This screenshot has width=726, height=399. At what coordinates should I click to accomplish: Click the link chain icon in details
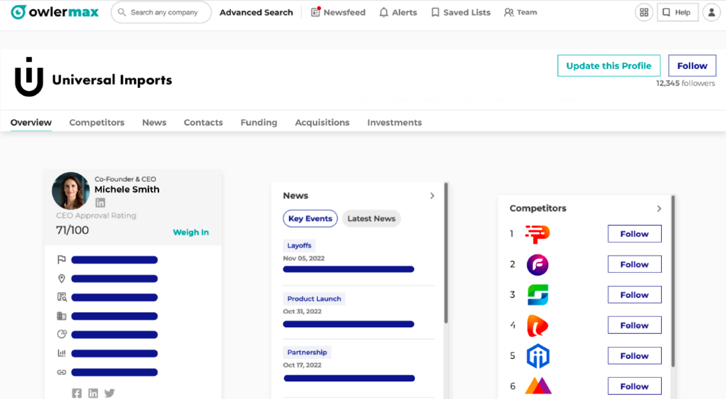(x=62, y=372)
